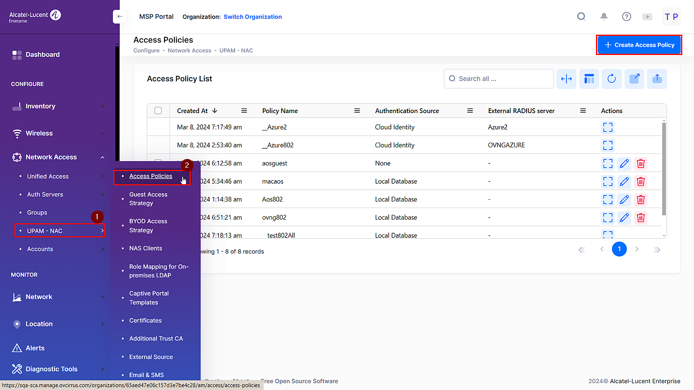Image resolution: width=694 pixels, height=390 pixels.
Task: Open the Access Policies menu item
Action: [x=151, y=176]
